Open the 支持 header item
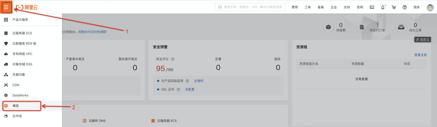This screenshot has width=437, height=127. click(x=347, y=7)
